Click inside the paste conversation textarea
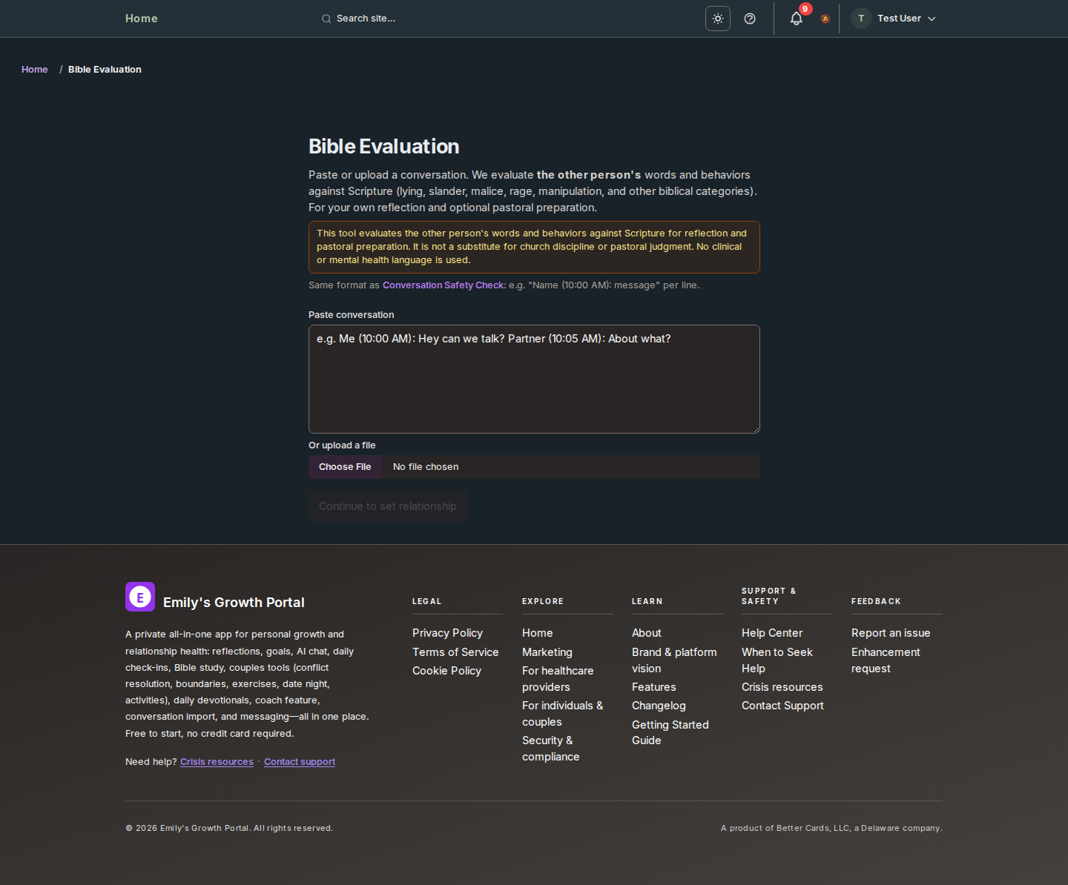 point(533,379)
